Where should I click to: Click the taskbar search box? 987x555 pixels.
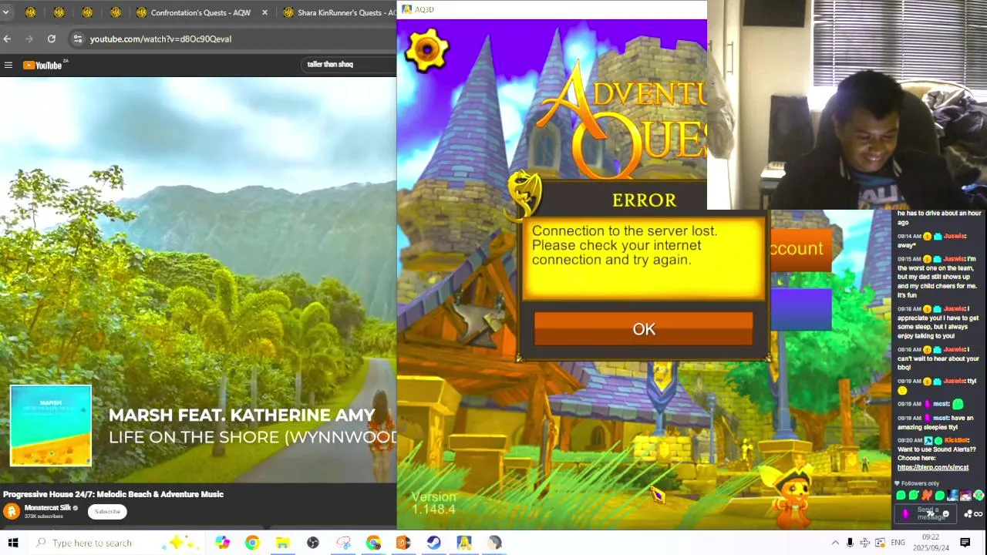point(116,543)
